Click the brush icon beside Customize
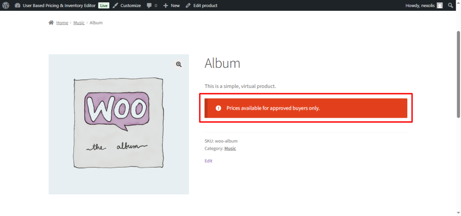The width and height of the screenshot is (461, 216). (115, 5)
